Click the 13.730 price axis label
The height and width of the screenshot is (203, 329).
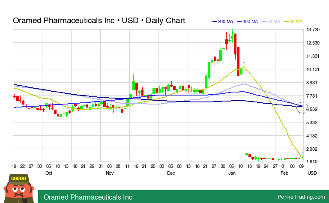coord(313,30)
